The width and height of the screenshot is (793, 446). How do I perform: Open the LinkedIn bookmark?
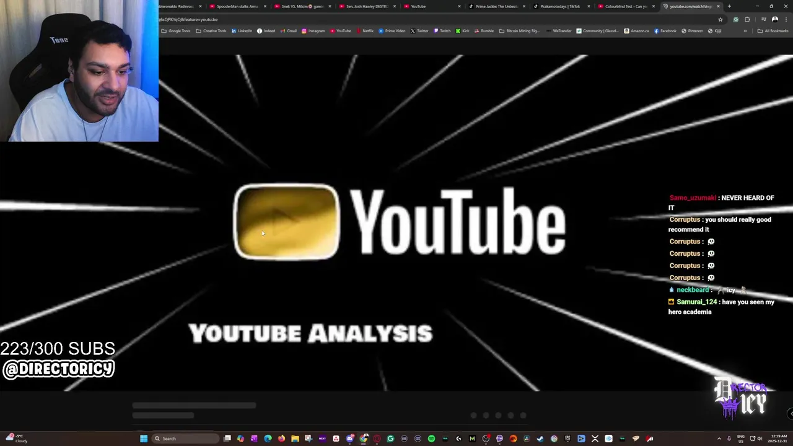click(x=242, y=31)
